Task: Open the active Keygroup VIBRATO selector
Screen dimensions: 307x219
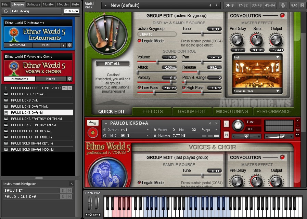Action: coord(157,34)
